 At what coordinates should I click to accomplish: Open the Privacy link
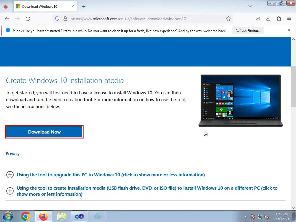[13, 154]
